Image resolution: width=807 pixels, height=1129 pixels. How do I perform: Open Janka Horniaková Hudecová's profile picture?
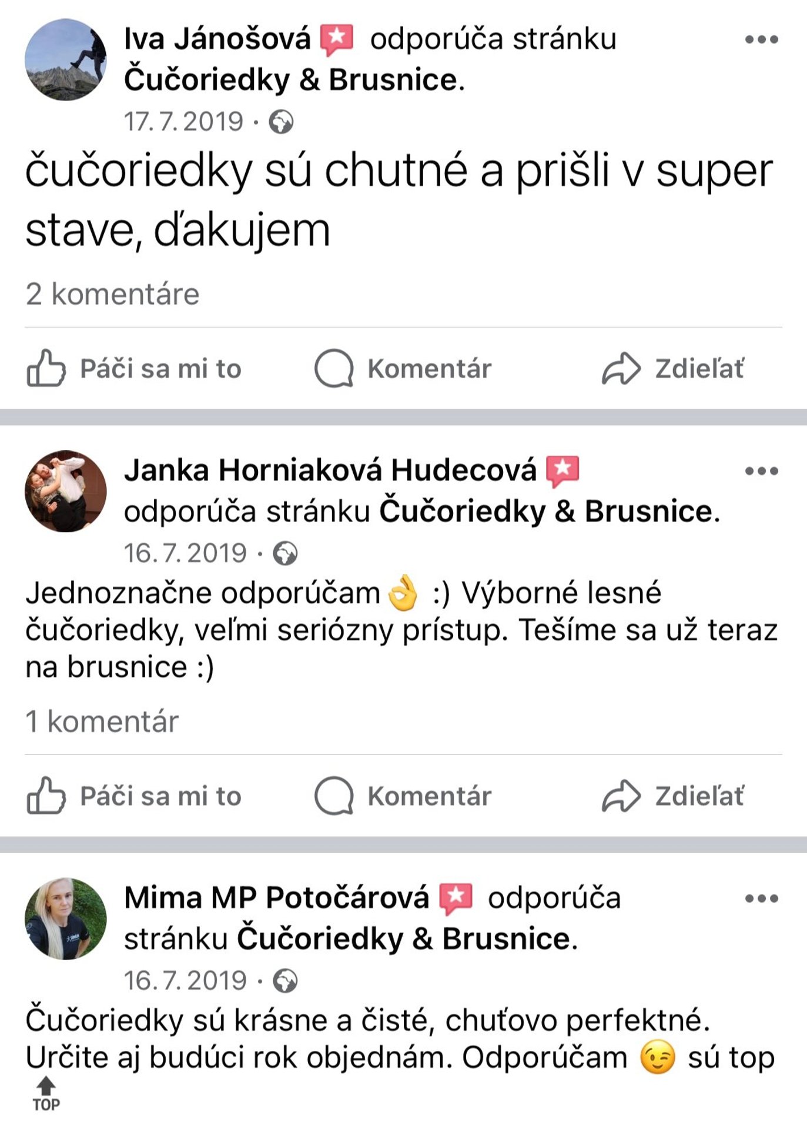pos(66,492)
